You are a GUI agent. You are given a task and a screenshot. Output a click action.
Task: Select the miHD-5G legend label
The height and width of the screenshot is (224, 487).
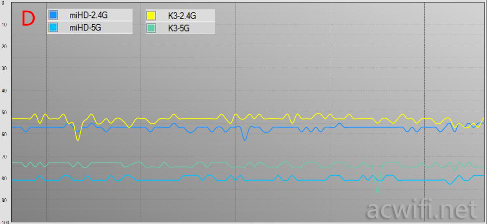(85, 28)
